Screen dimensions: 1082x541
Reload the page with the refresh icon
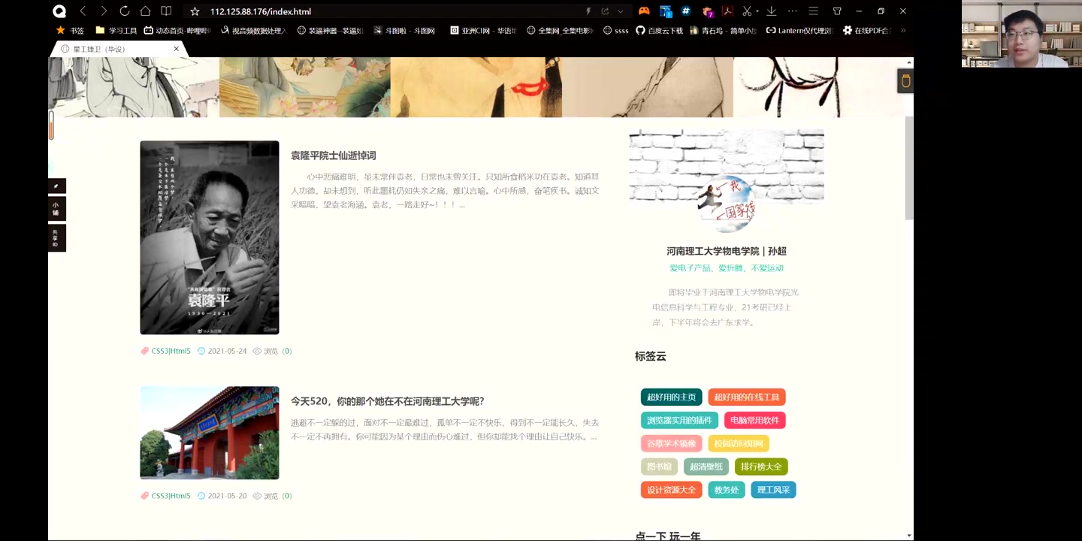pos(125,11)
